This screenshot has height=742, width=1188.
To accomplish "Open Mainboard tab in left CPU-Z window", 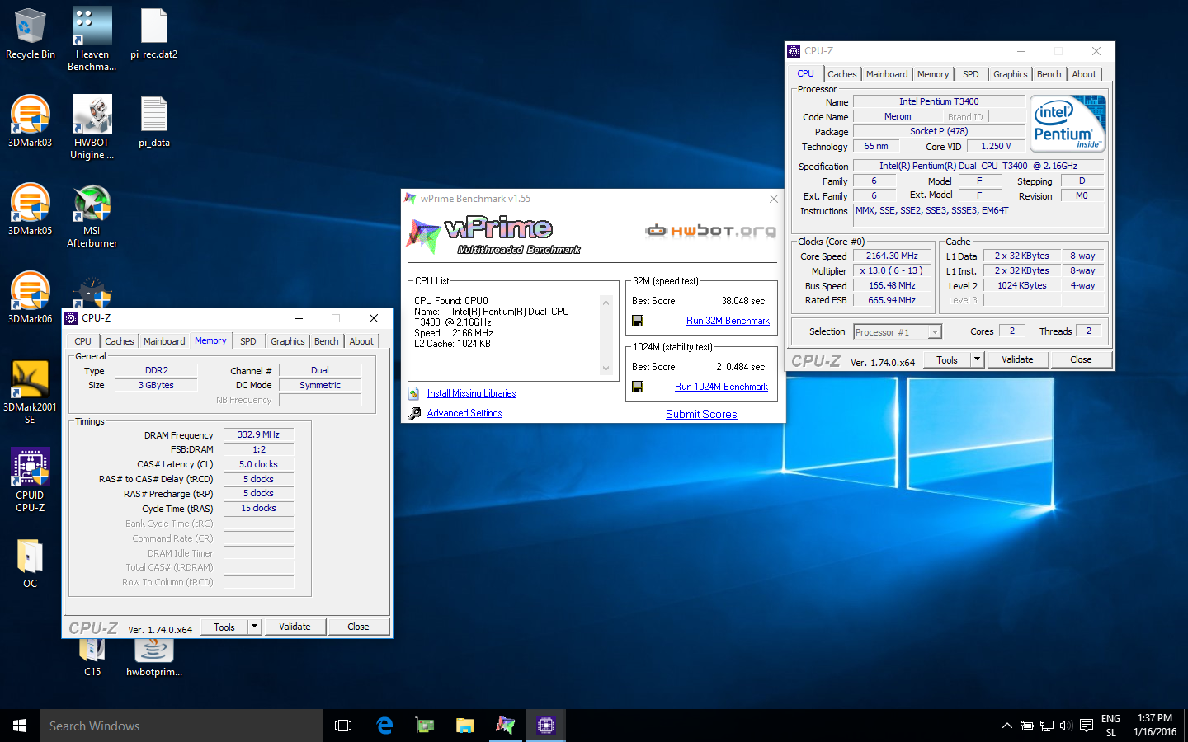I will [164, 341].
